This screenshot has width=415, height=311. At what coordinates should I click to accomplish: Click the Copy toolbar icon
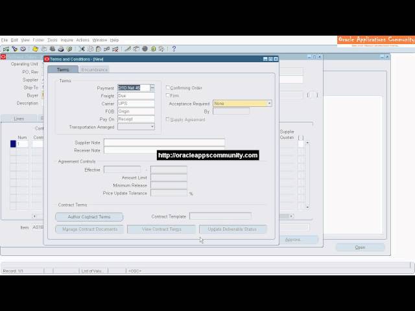pos(90,49)
